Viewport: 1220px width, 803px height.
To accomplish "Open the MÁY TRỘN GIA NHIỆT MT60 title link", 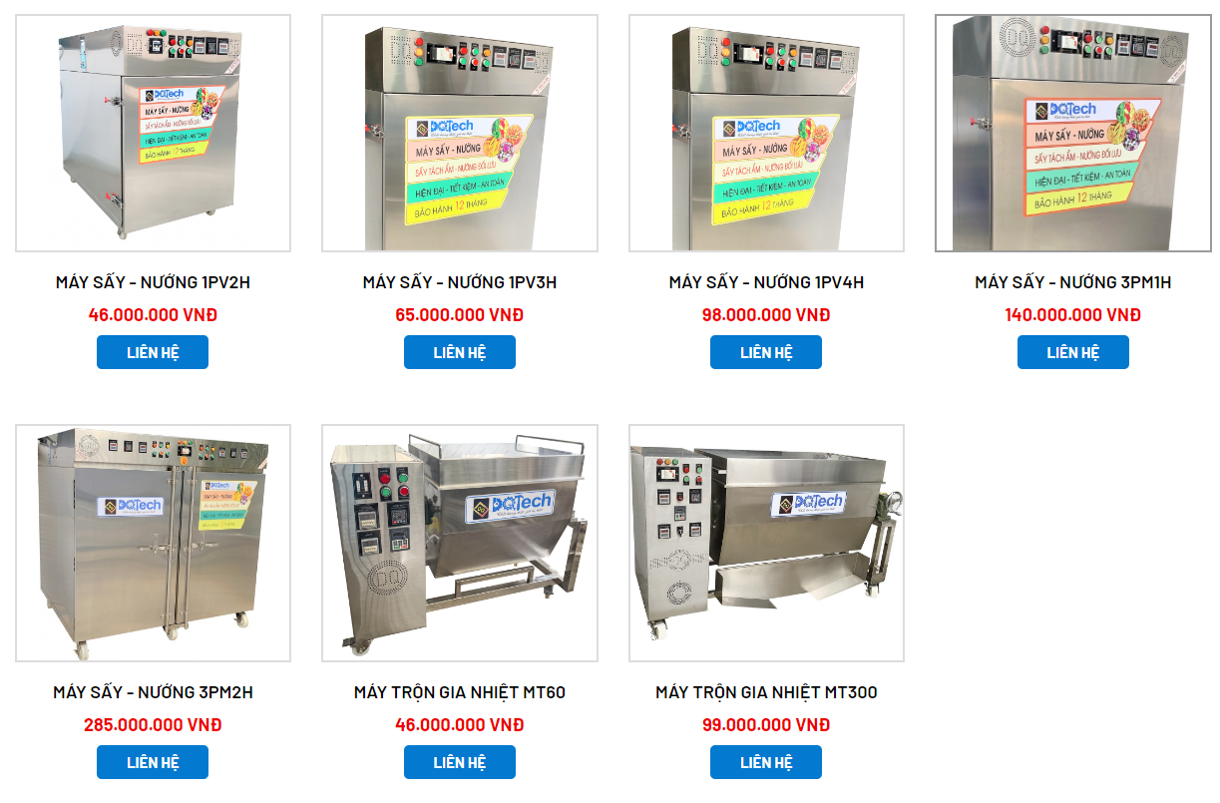I will pyautogui.click(x=460, y=692).
